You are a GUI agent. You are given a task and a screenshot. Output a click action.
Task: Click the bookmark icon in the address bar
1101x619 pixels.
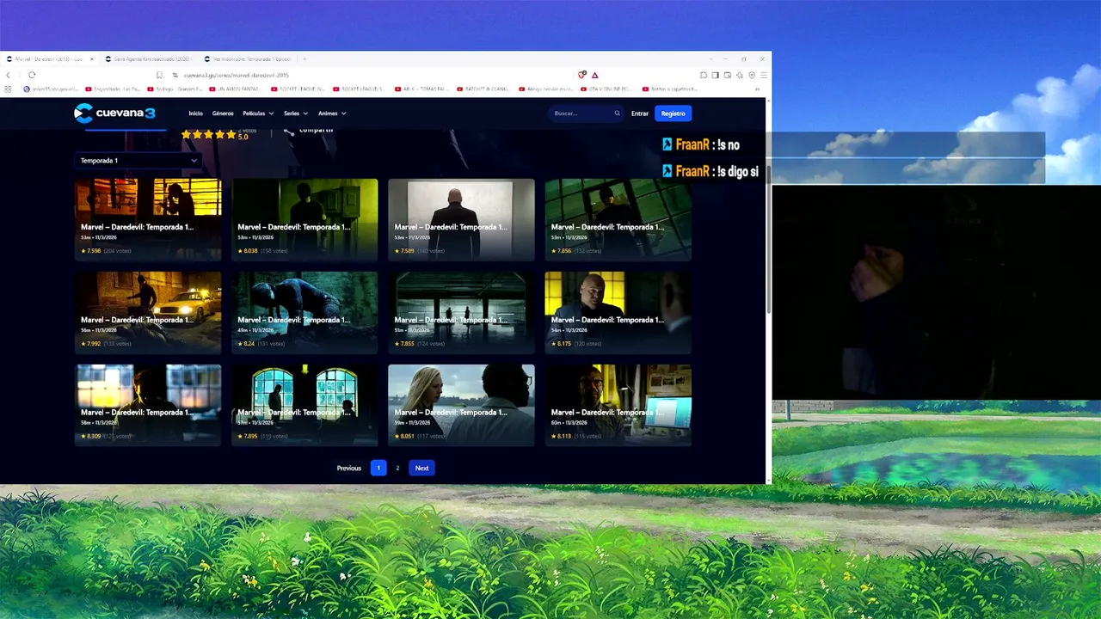click(159, 75)
